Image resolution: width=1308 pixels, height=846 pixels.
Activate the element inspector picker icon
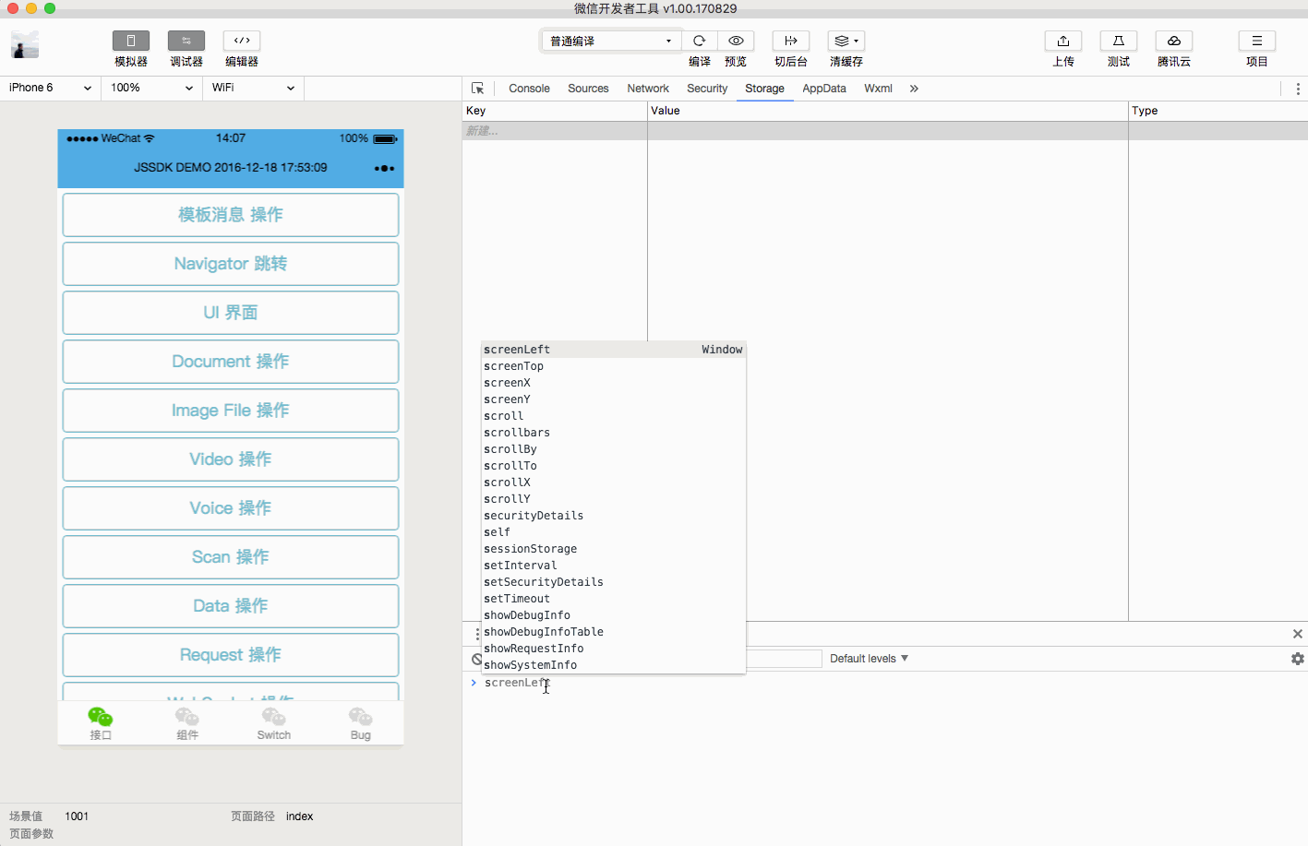coord(478,89)
